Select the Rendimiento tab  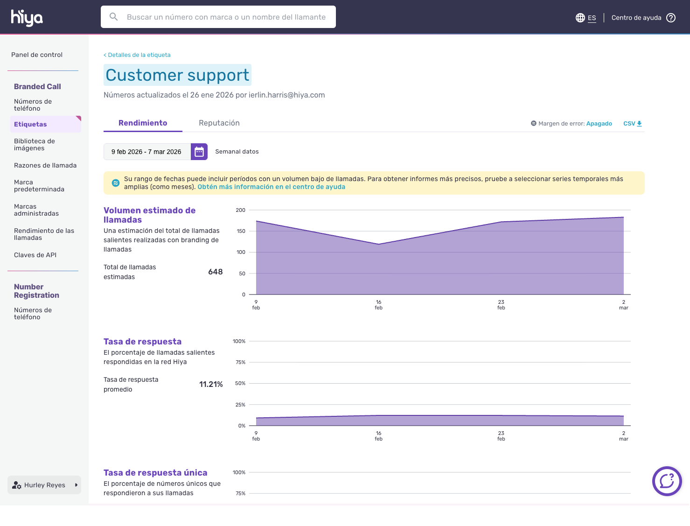[x=143, y=123]
